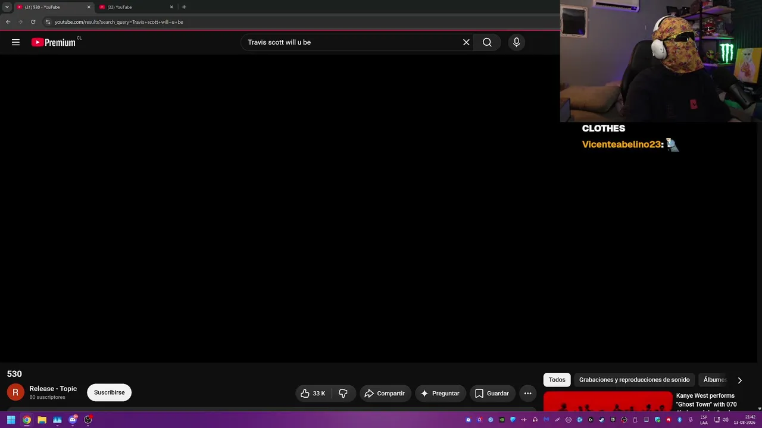Start voice search with microphone
Screen dimensions: 762x428
coord(516,42)
